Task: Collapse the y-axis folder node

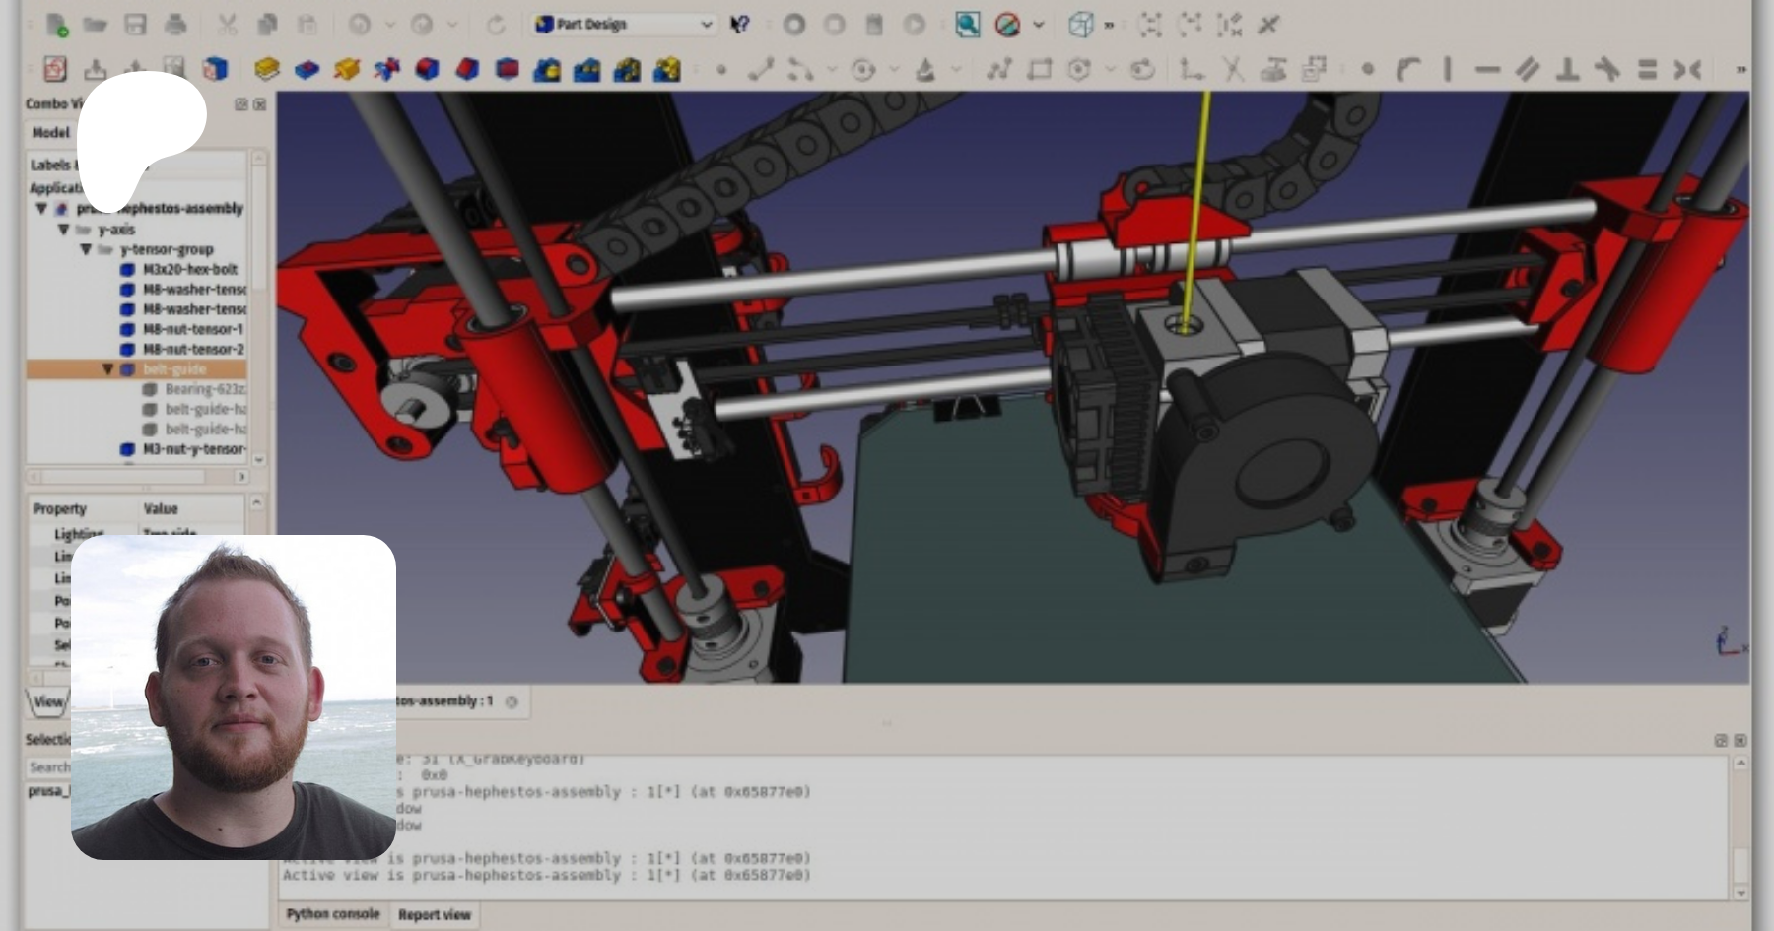Action: [63, 229]
